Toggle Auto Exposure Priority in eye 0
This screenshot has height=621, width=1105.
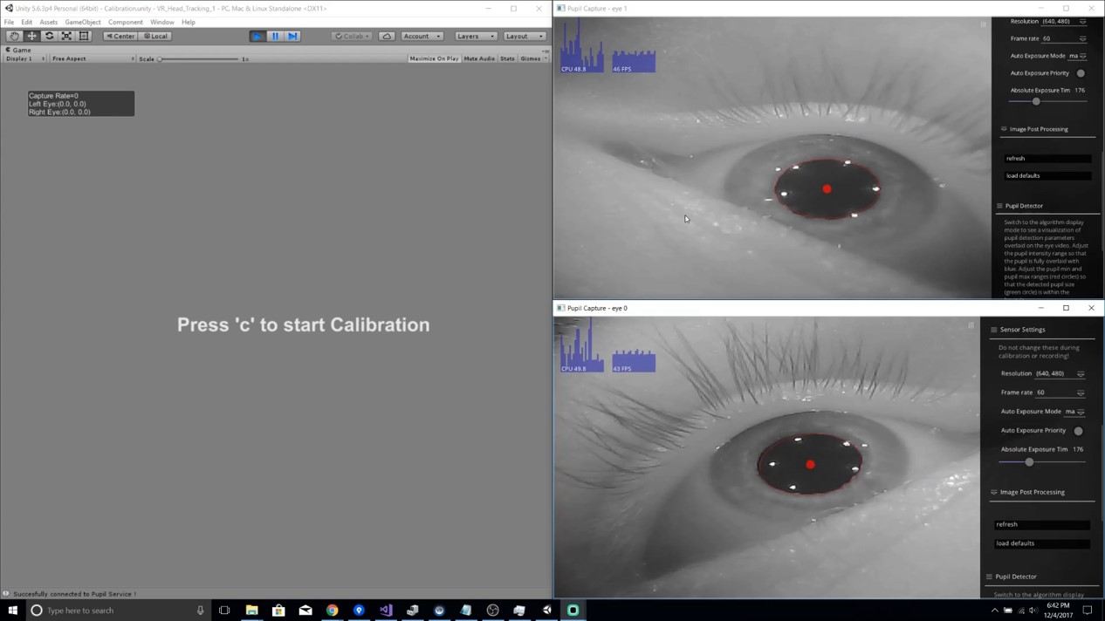click(x=1079, y=431)
